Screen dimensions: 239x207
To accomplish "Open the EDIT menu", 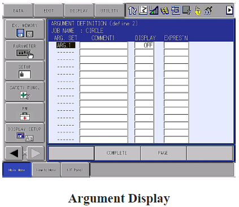I will tap(49, 11).
